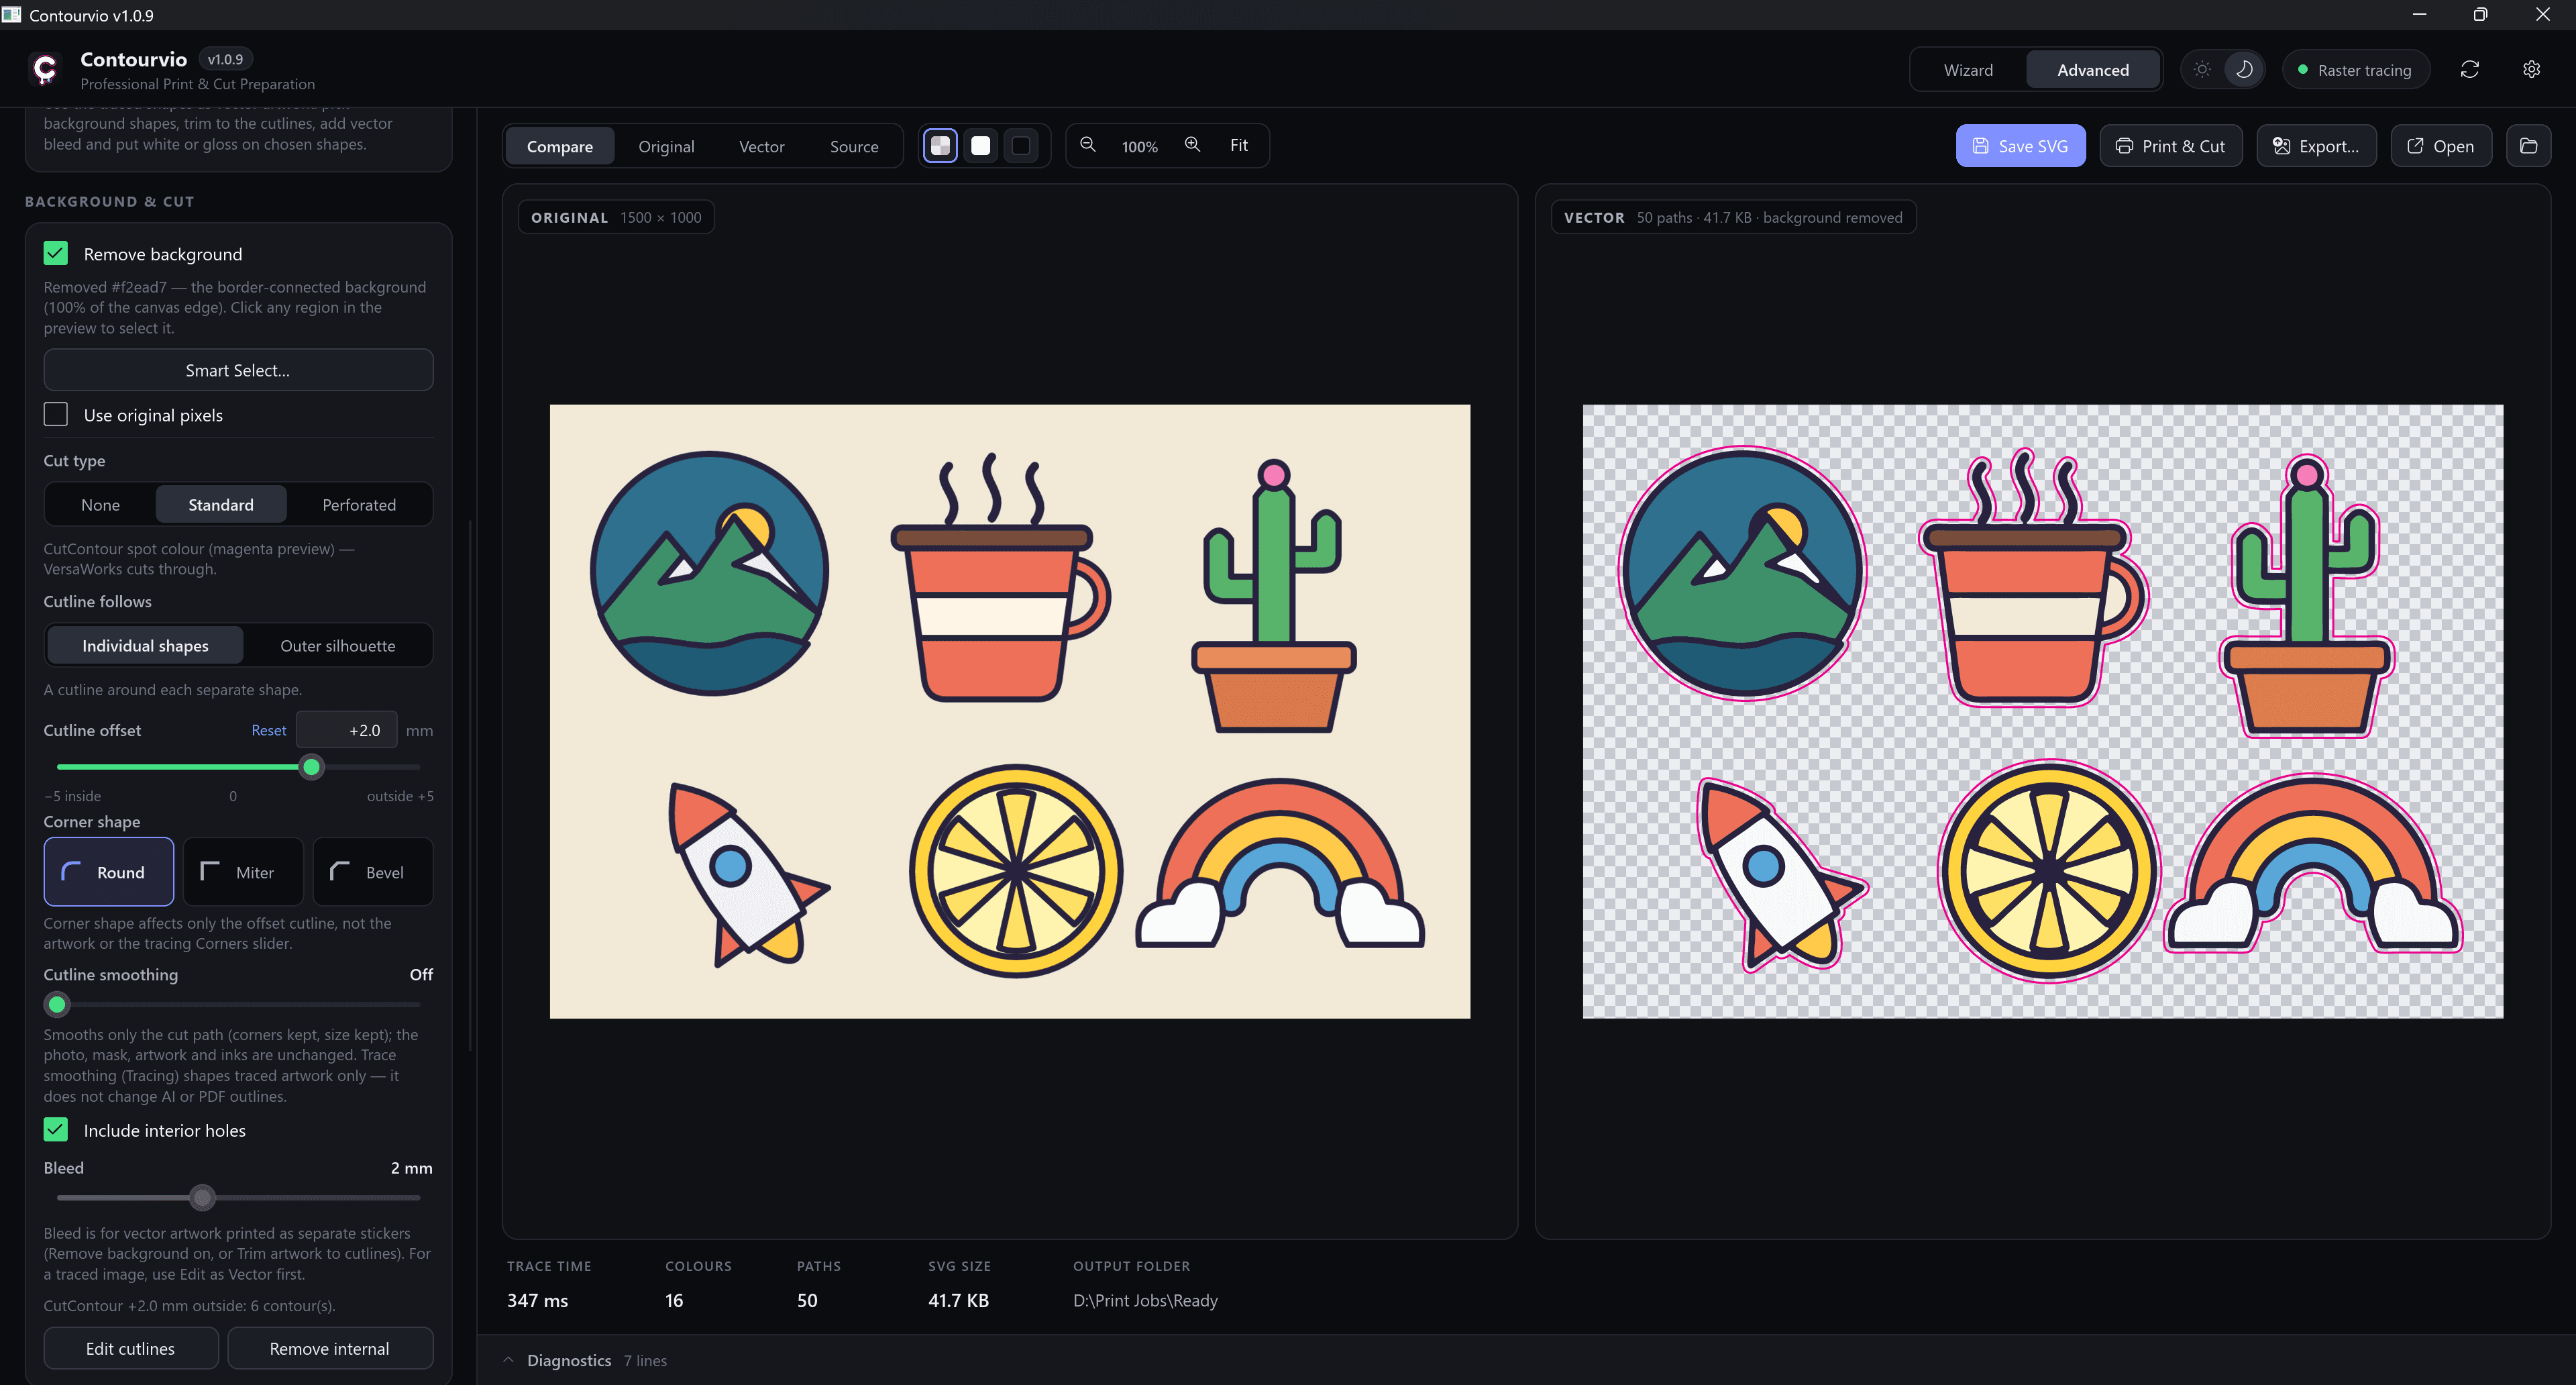Screen dimensions: 2576x1385
Task: Click the Contourvio logo icon
Action: pos(45,69)
